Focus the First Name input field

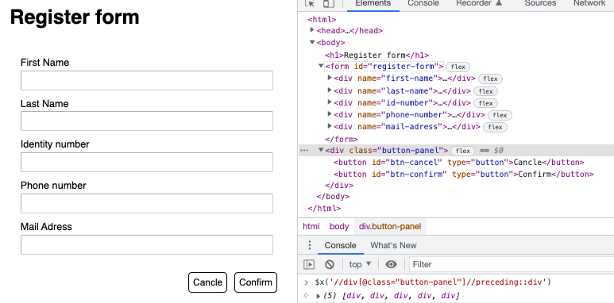pos(147,81)
